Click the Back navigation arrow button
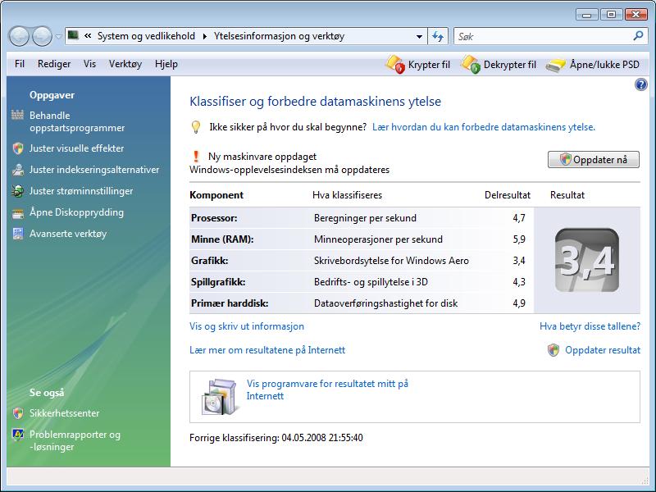The width and height of the screenshot is (656, 492). coord(19,36)
